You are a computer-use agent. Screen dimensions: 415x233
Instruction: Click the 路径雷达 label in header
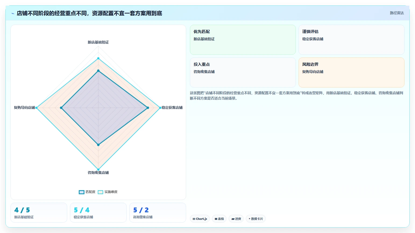(x=397, y=13)
